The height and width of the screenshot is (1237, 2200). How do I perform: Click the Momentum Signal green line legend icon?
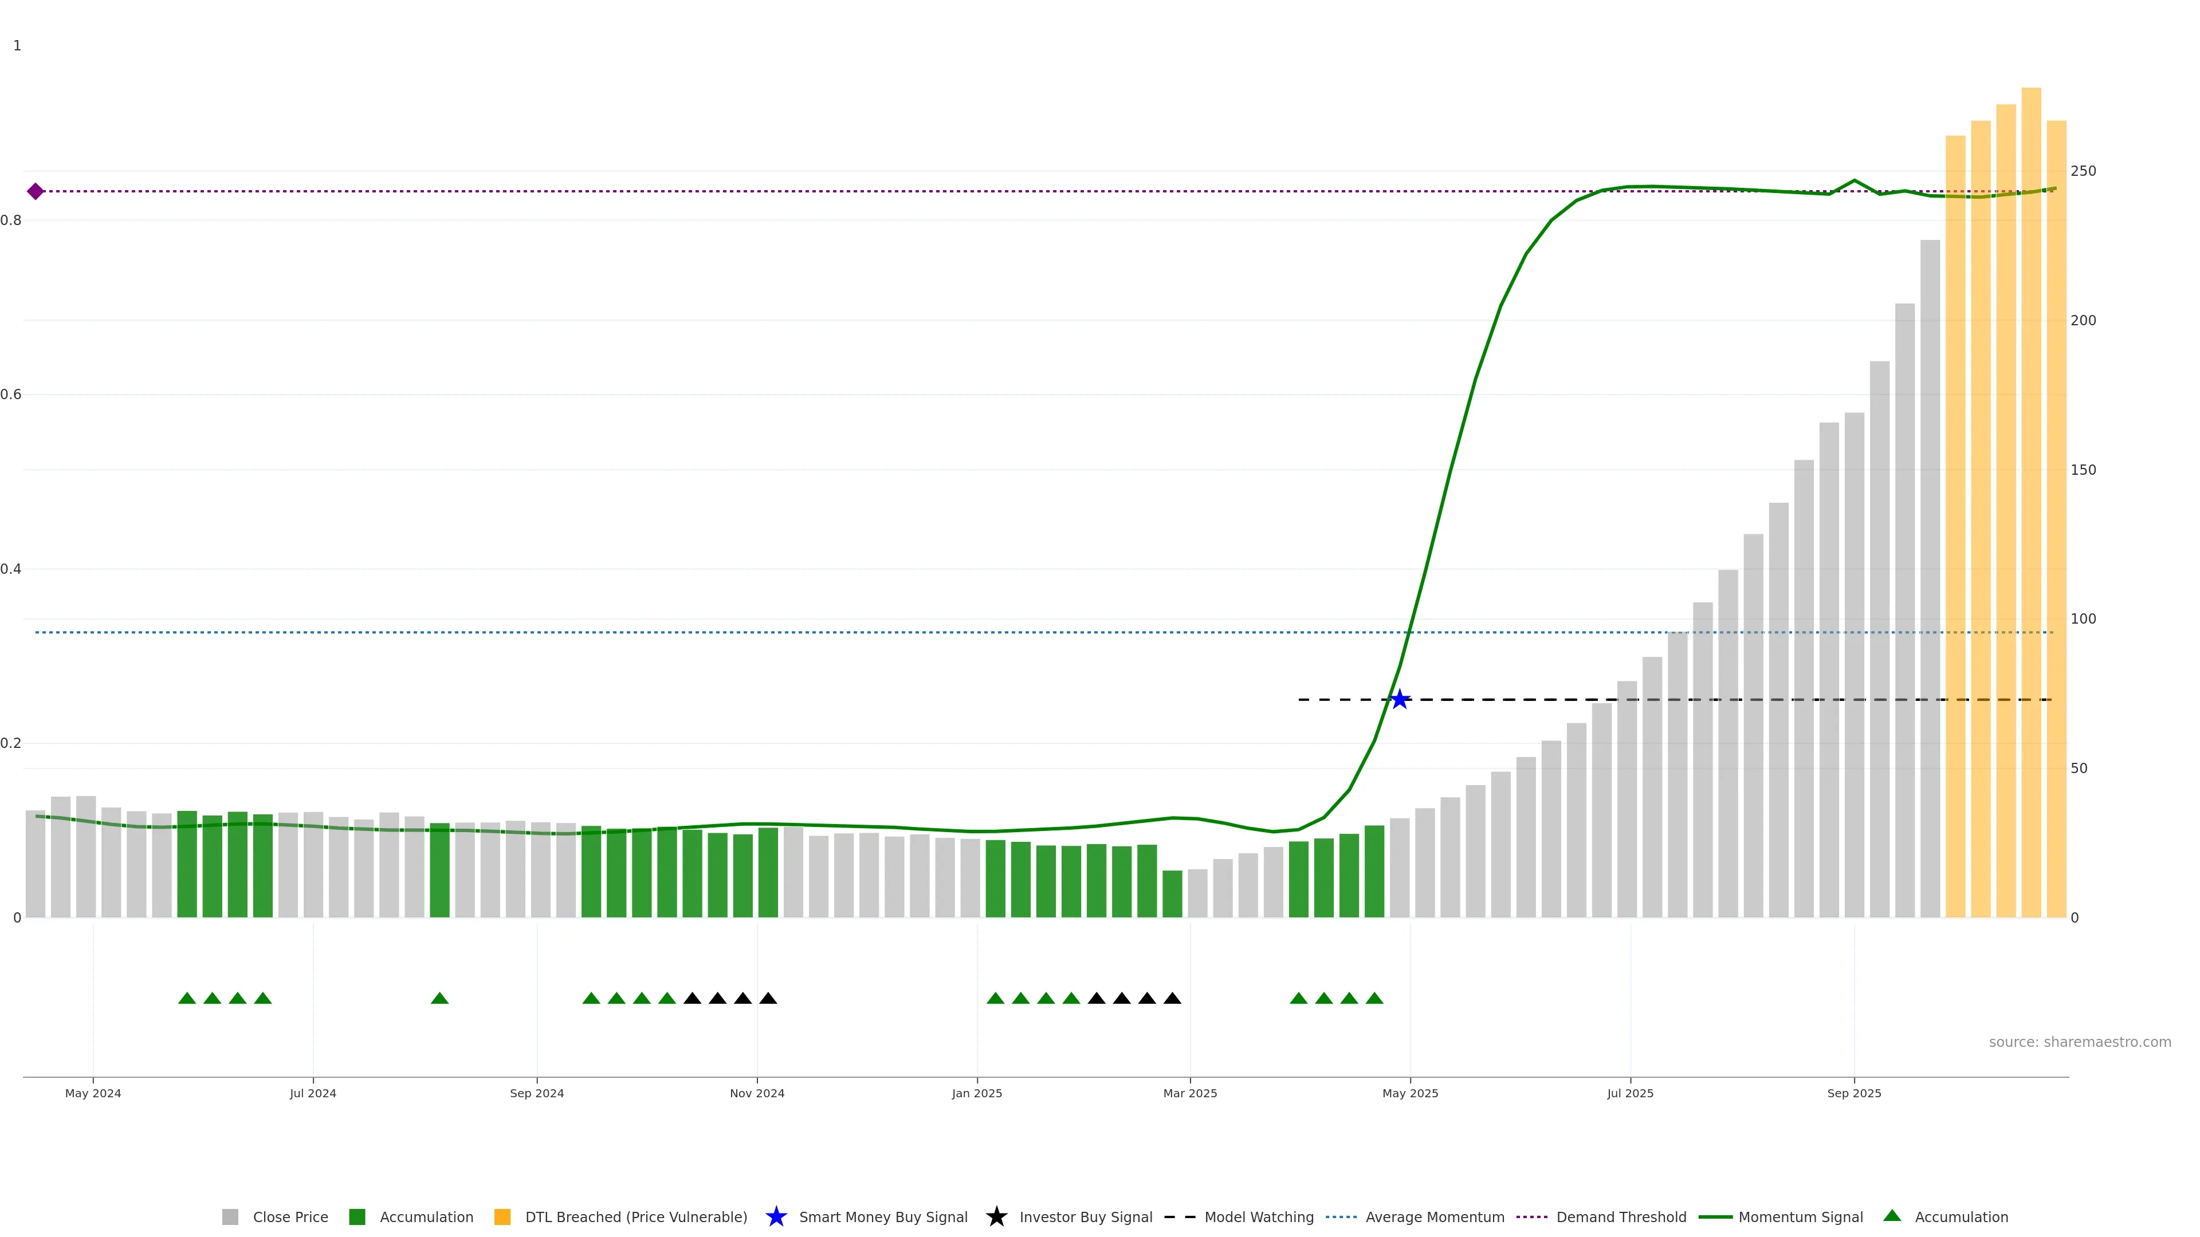tap(1715, 1216)
